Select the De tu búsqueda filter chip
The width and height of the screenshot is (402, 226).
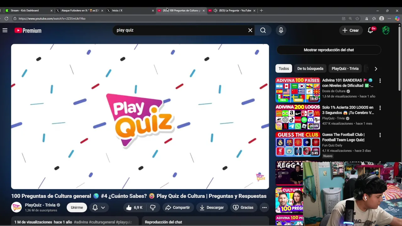click(x=310, y=68)
